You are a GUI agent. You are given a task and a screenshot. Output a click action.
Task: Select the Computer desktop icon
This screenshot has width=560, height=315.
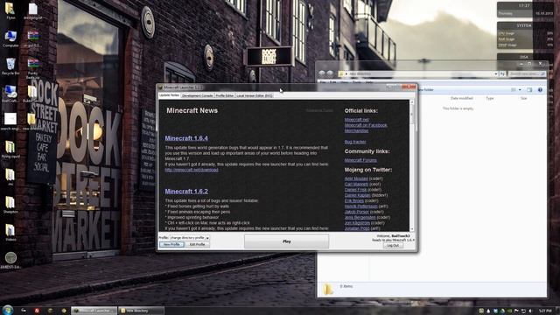click(x=10, y=38)
